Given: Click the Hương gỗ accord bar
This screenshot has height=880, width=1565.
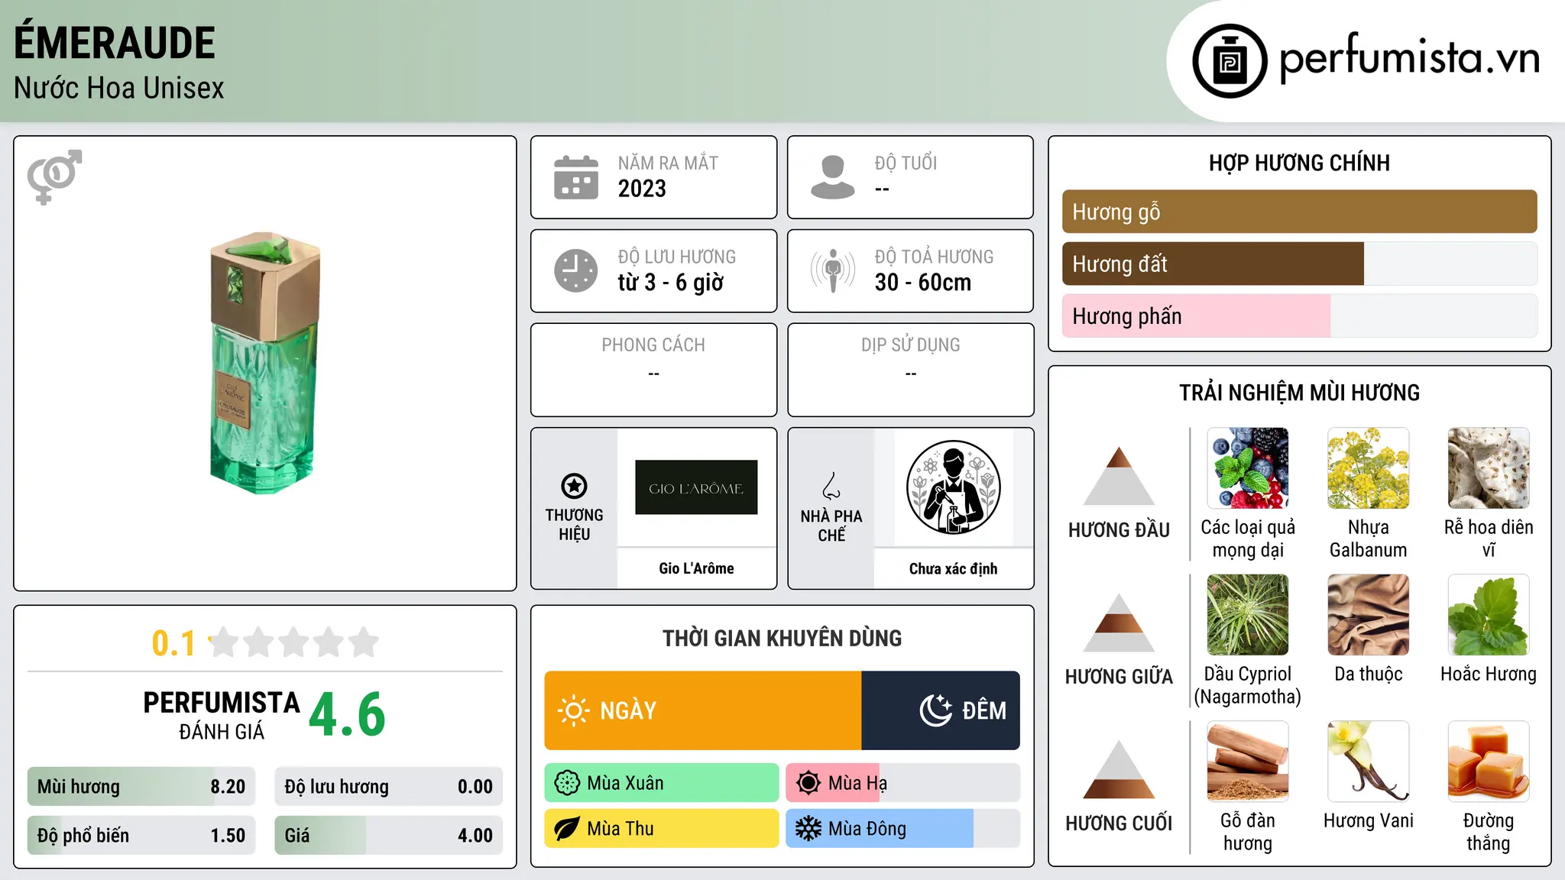Looking at the screenshot, I should (1299, 212).
